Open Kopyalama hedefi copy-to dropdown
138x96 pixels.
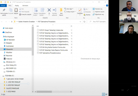(42, 12)
